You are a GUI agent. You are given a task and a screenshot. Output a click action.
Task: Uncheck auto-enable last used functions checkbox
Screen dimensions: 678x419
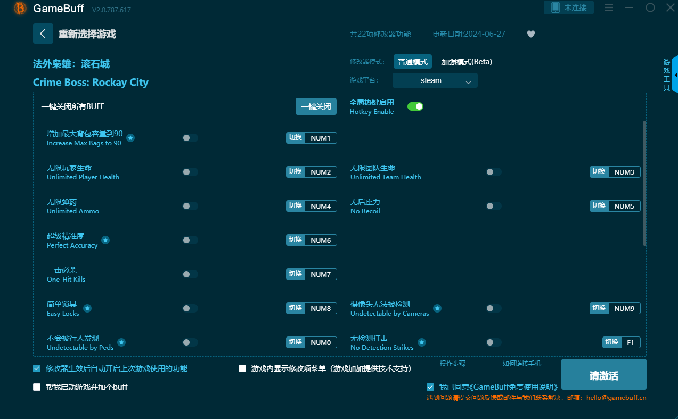pyautogui.click(x=37, y=368)
